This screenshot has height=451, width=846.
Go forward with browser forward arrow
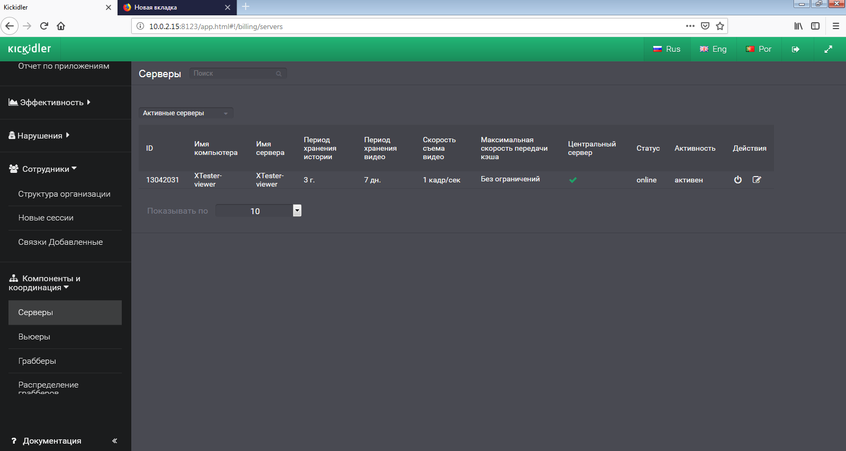[x=28, y=26]
